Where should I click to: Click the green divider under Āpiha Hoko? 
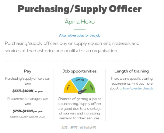tap(80, 29)
